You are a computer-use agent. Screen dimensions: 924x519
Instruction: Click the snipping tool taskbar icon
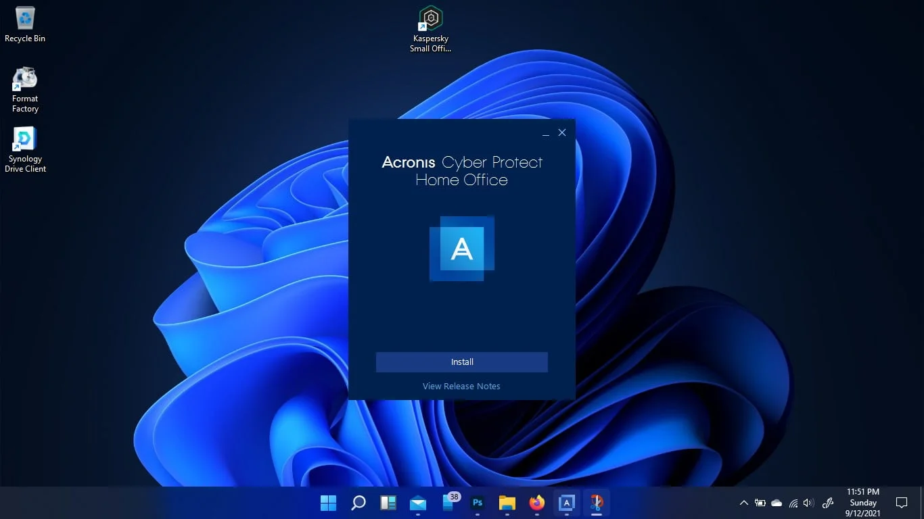pyautogui.click(x=597, y=503)
